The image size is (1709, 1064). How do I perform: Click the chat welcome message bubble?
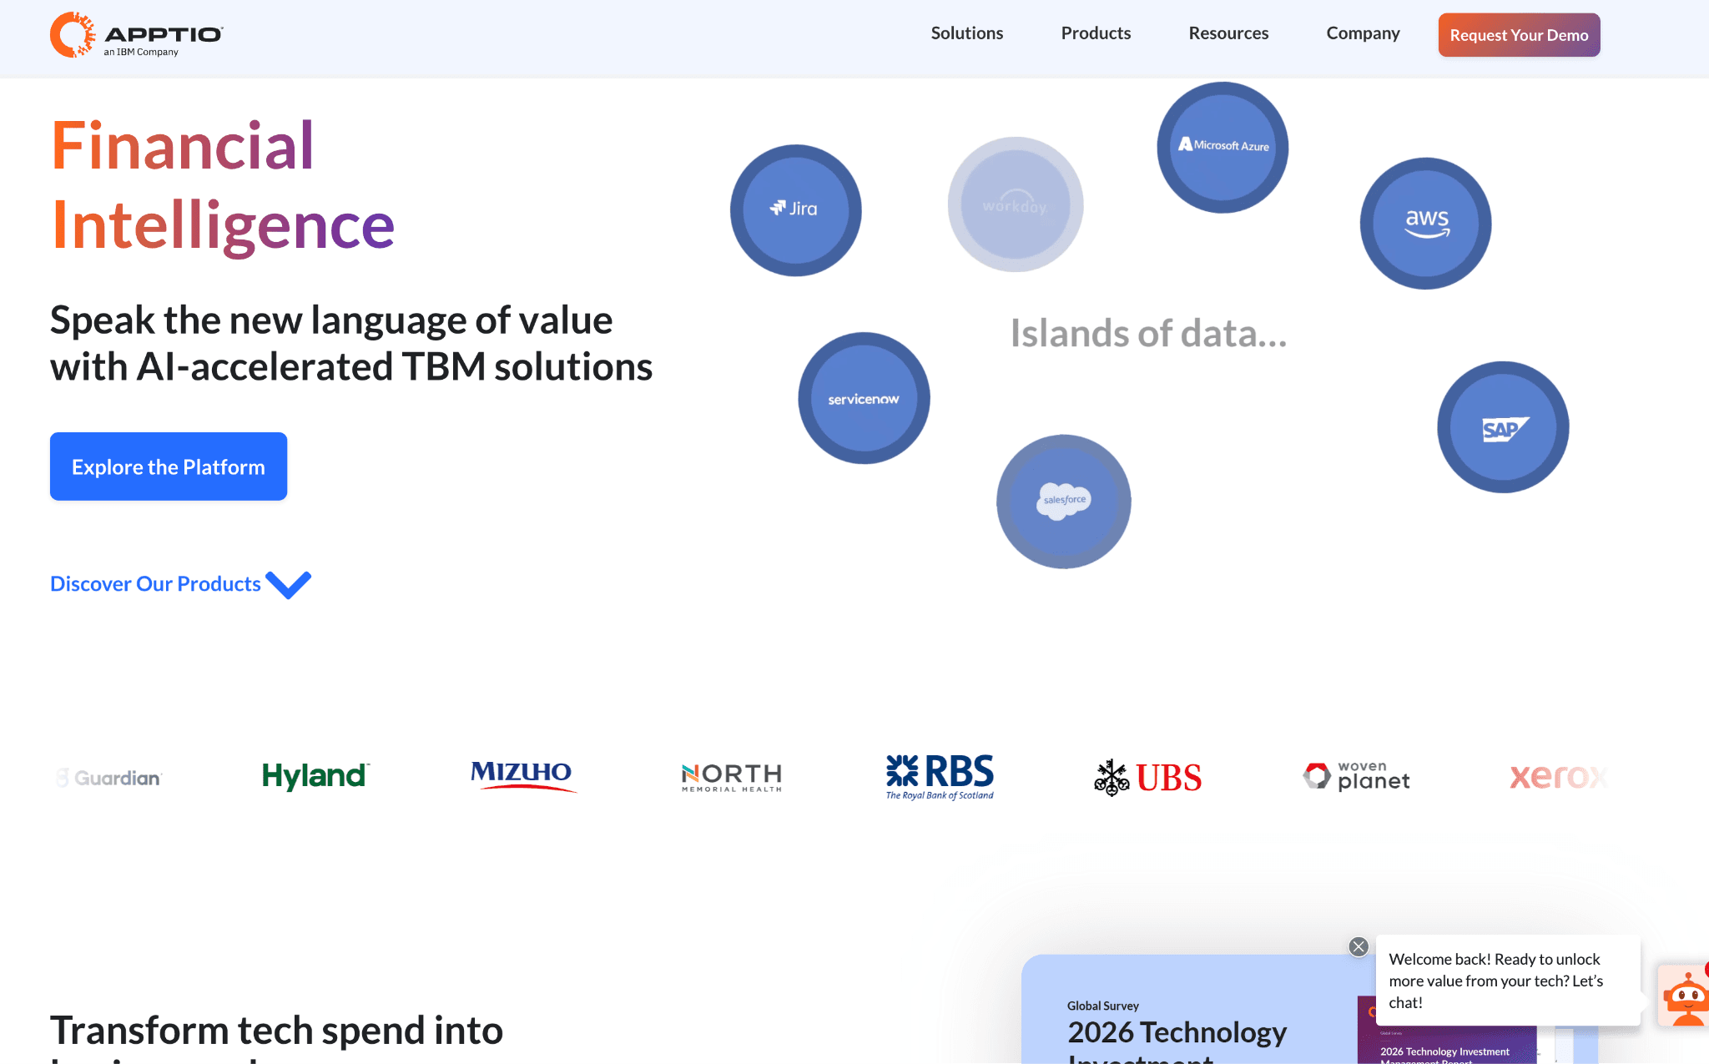1507,981
